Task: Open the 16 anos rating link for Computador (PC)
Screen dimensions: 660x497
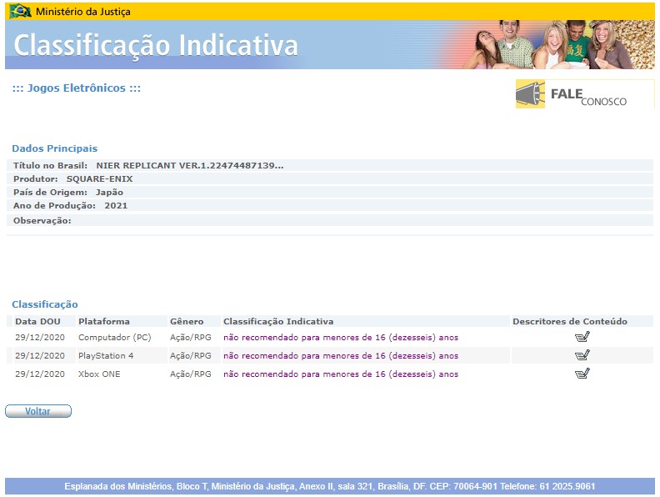Action: coord(341,338)
